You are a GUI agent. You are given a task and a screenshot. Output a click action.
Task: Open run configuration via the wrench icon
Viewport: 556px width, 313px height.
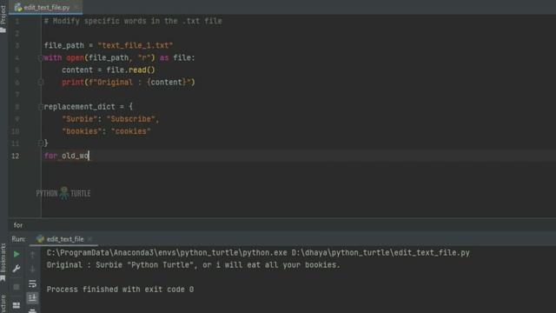pyautogui.click(x=17, y=269)
